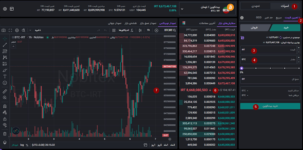Select the crosshair cursor tool
303x150 pixels.
pos(5,38)
